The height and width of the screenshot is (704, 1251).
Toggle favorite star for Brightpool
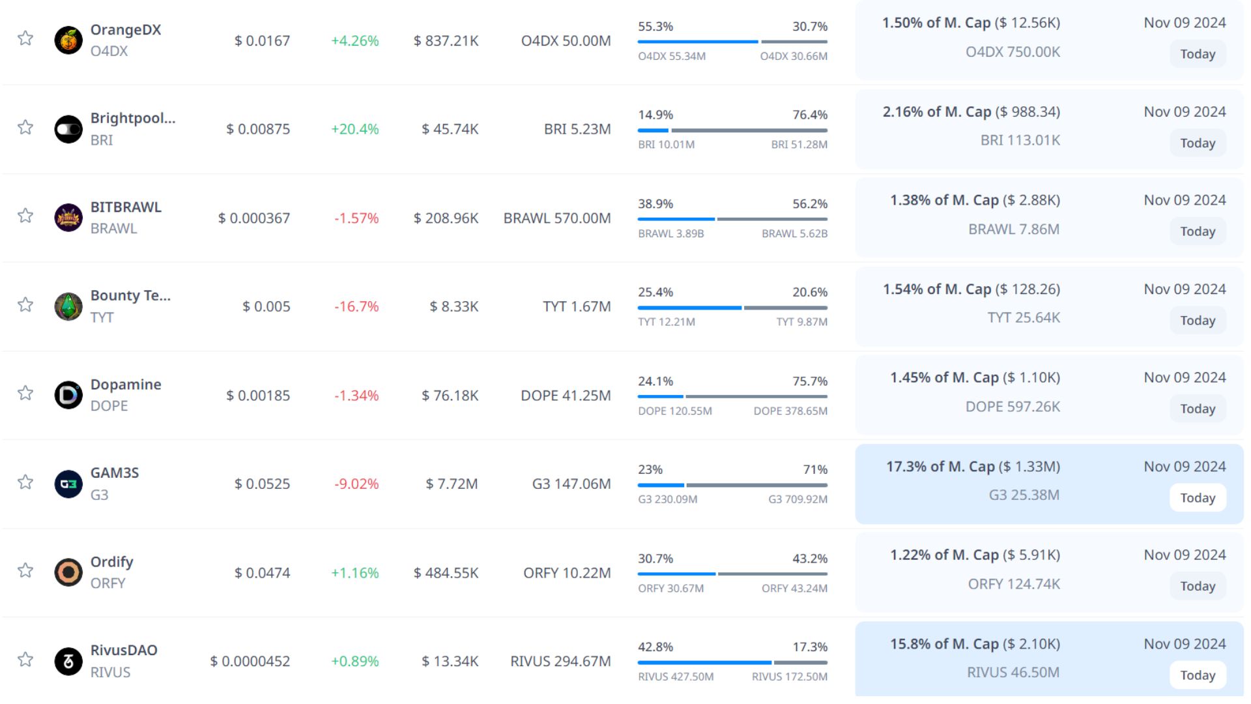(25, 127)
